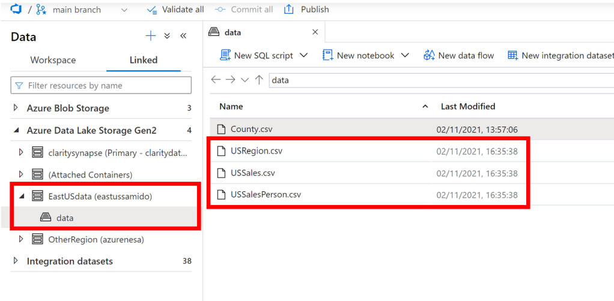Click the navigate forward arrow
Image resolution: width=614 pixels, height=301 pixels.
click(230, 80)
